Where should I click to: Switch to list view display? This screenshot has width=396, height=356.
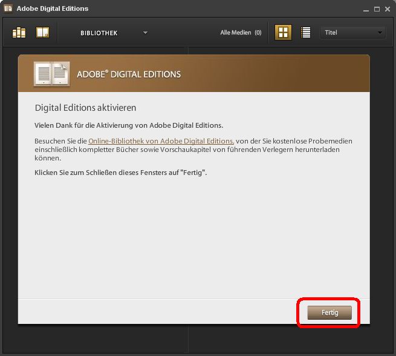(x=306, y=33)
